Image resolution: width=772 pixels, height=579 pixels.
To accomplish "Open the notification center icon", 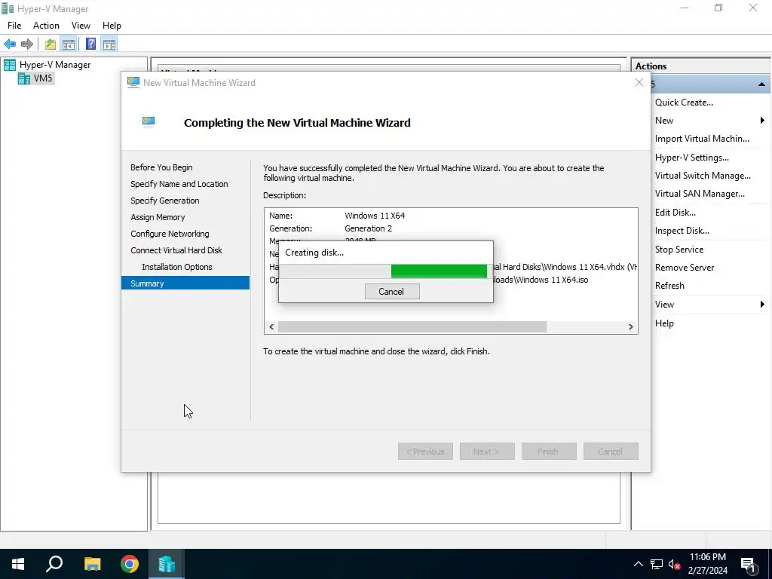I will pyautogui.click(x=749, y=565).
